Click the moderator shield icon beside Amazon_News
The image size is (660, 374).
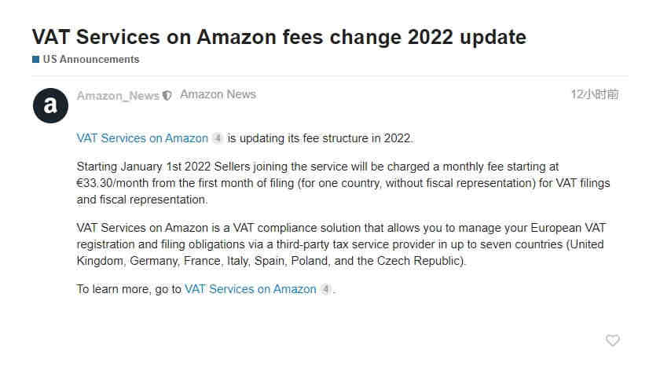tap(167, 96)
